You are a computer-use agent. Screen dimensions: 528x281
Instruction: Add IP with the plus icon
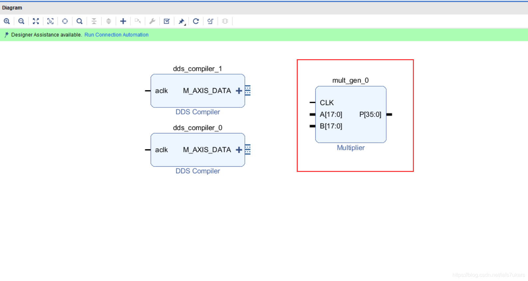click(x=123, y=21)
